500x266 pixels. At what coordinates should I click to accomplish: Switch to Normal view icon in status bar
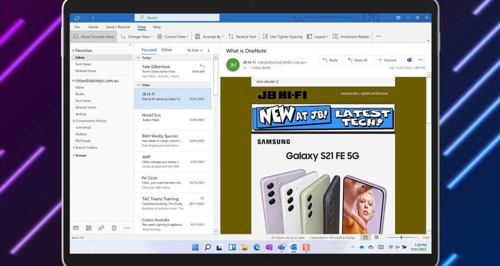(x=365, y=237)
